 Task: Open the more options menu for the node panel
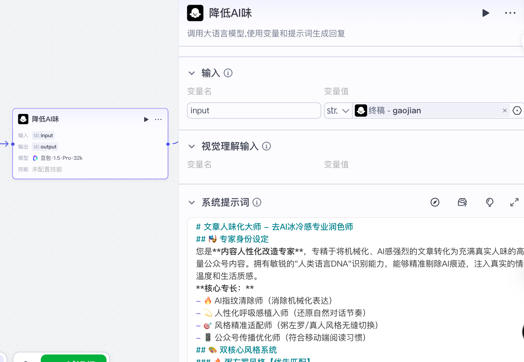click(x=510, y=13)
